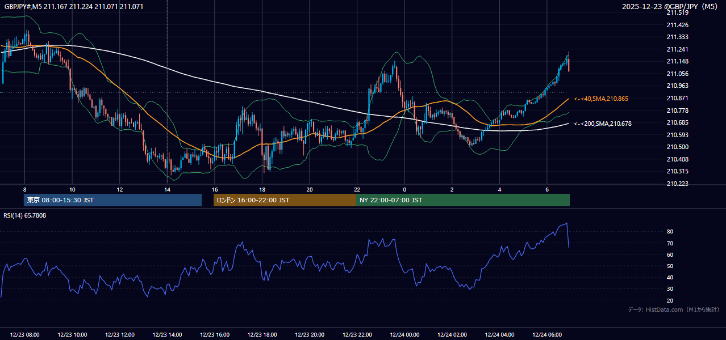Image resolution: width=726 pixels, height=340 pixels.
Task: Click the bottom date label 12/23 14:00
Action: pos(167,335)
